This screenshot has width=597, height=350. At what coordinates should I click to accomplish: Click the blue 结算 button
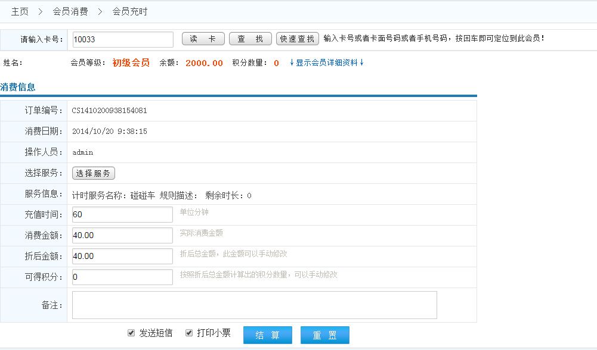pos(267,335)
